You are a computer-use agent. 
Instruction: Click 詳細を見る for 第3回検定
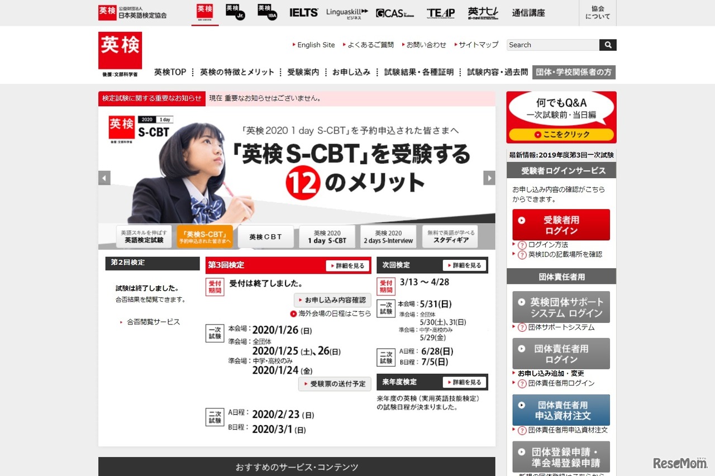pos(347,265)
